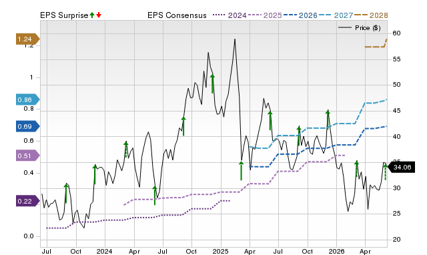Click the 0.0 label on the EPS axis
The height and width of the screenshot is (255, 427).
[29, 236]
